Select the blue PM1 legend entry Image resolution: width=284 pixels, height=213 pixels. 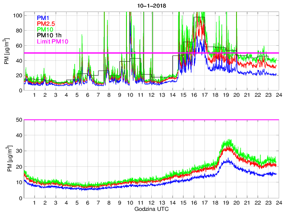[43, 18]
